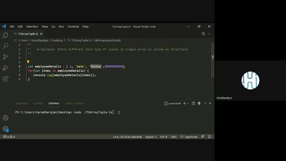
Task: Click the powershell terminal label
Action: click(172, 103)
